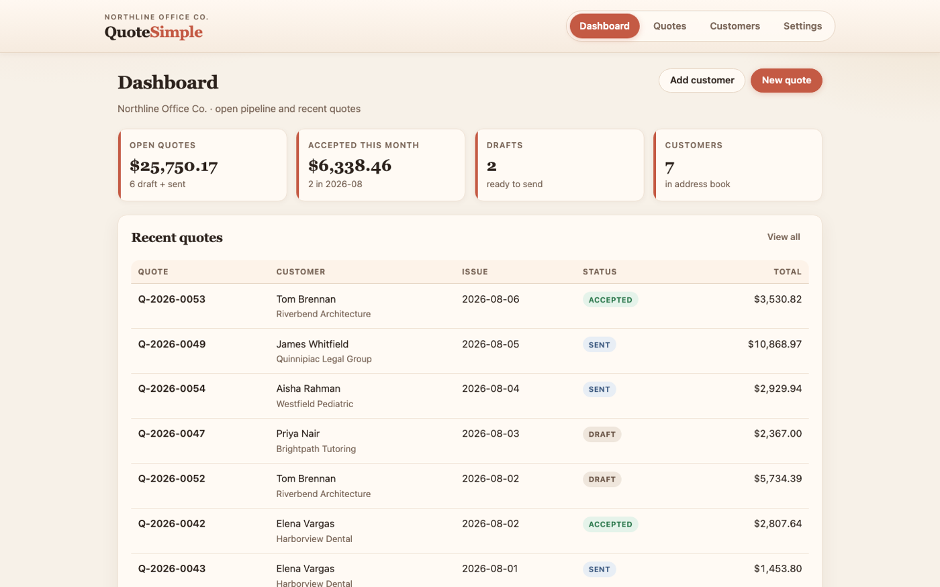Image resolution: width=940 pixels, height=587 pixels.
Task: Click Brightpath Tutoring company text
Action: [316, 449]
